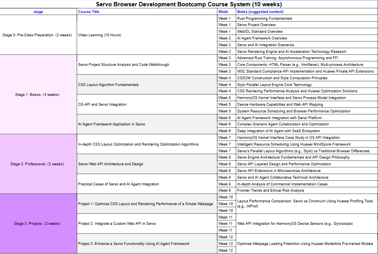Click 'Week 6' beside Complex Scenario Agent Collaboration

click(x=227, y=124)
